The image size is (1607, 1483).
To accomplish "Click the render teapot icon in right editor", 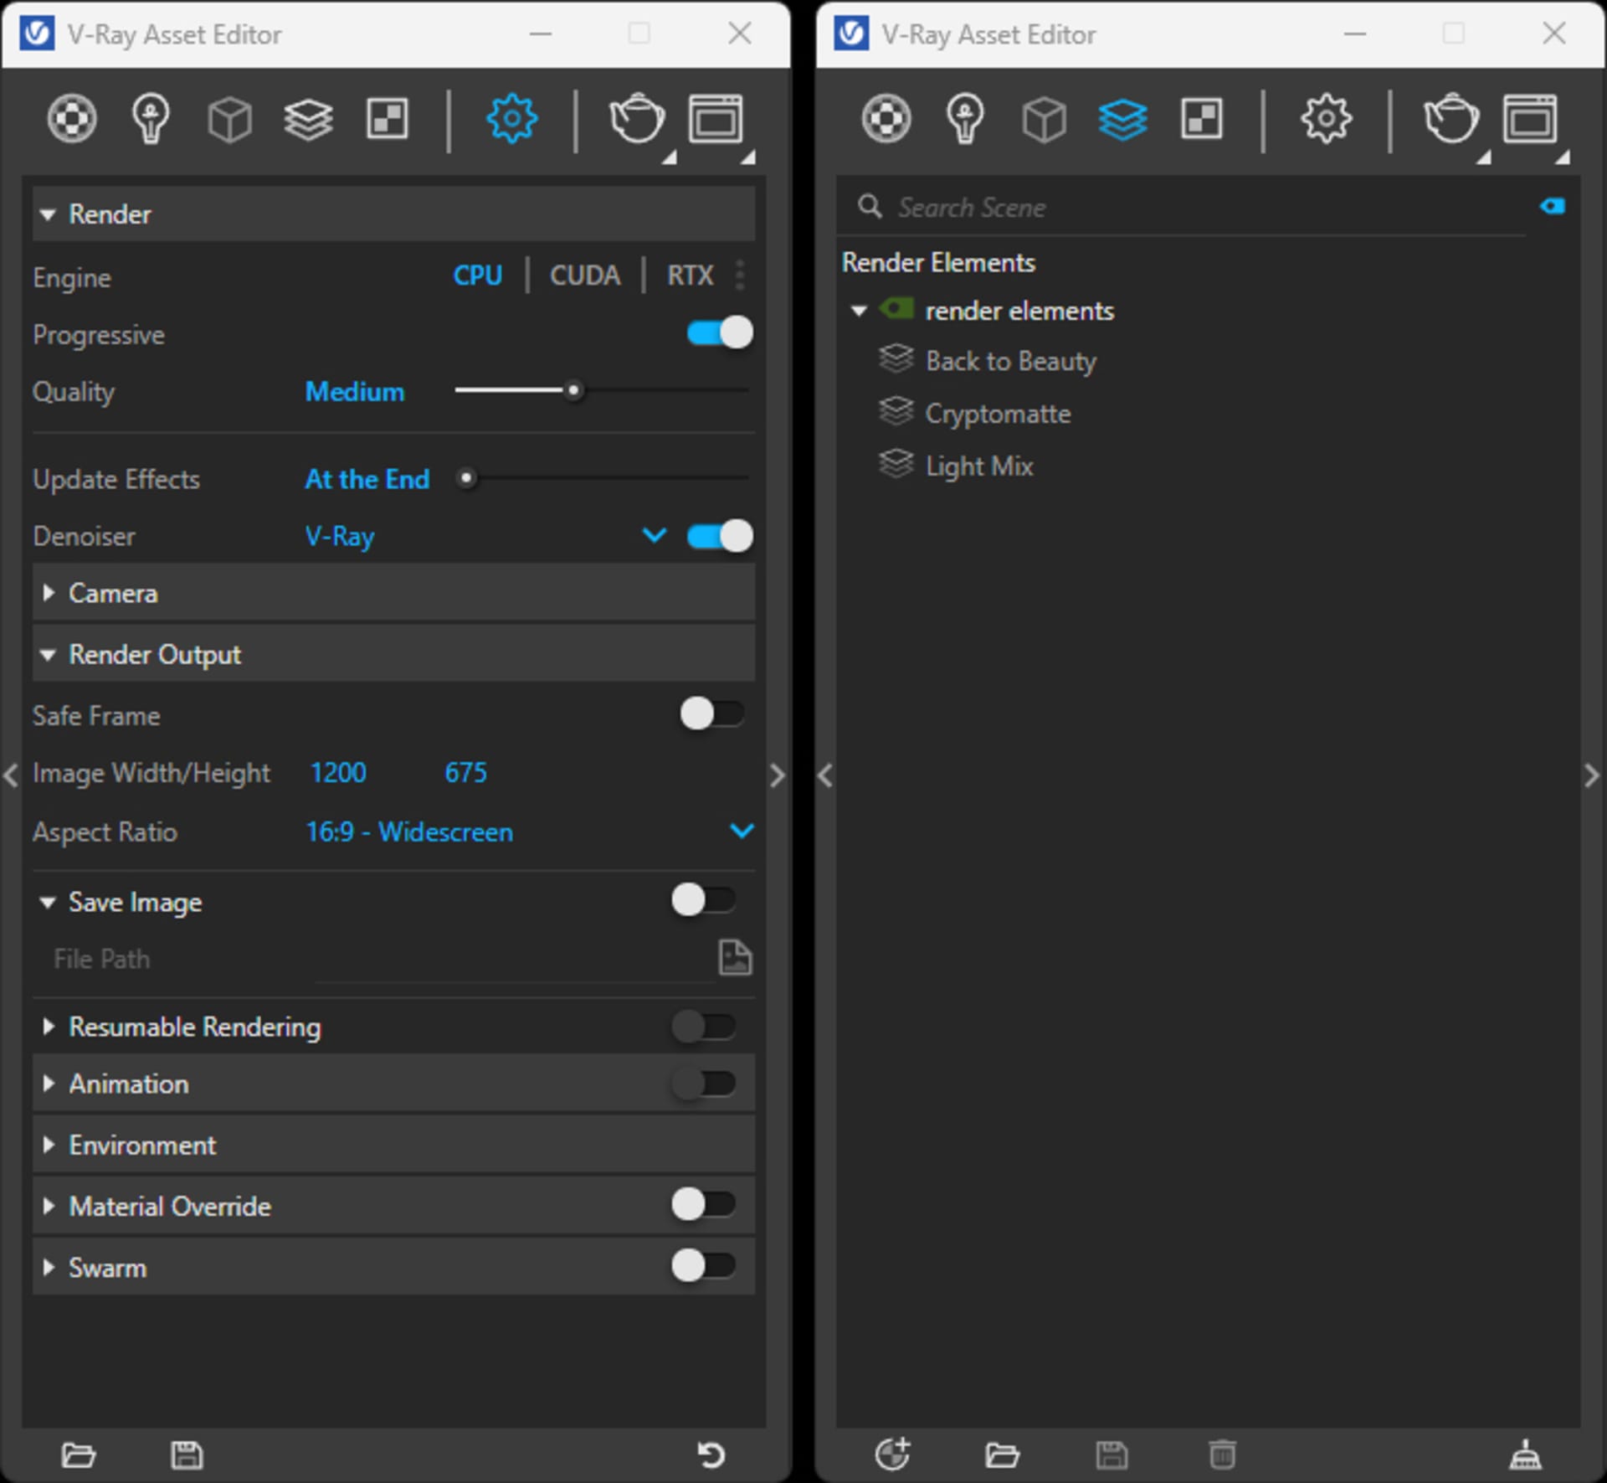I will click(x=1451, y=118).
